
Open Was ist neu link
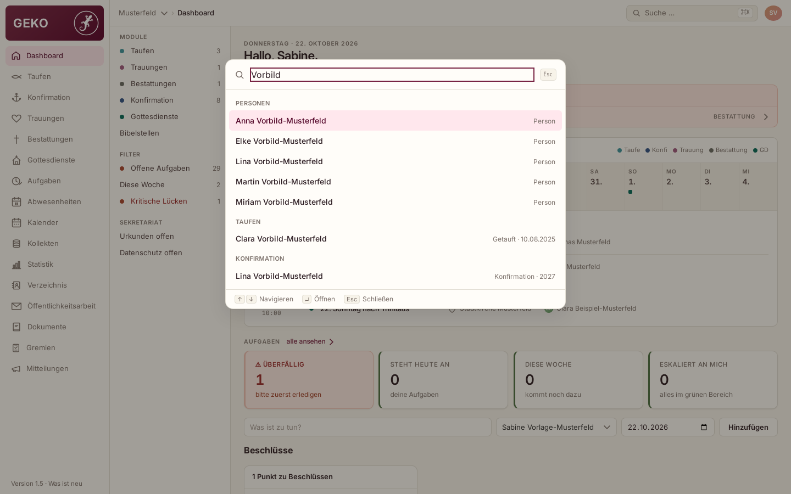point(65,484)
